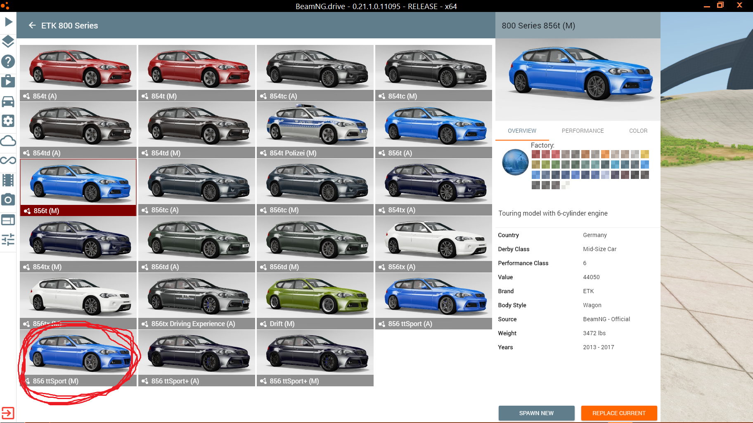Open the replay film strip icon
The height and width of the screenshot is (423, 753).
[8, 180]
